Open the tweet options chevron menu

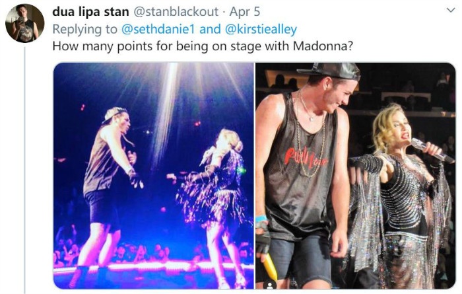451,11
